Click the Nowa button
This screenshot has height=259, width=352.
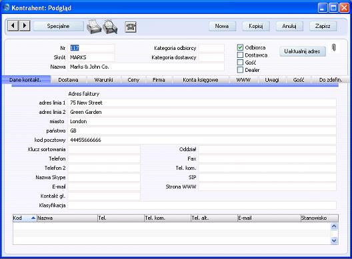(x=222, y=26)
